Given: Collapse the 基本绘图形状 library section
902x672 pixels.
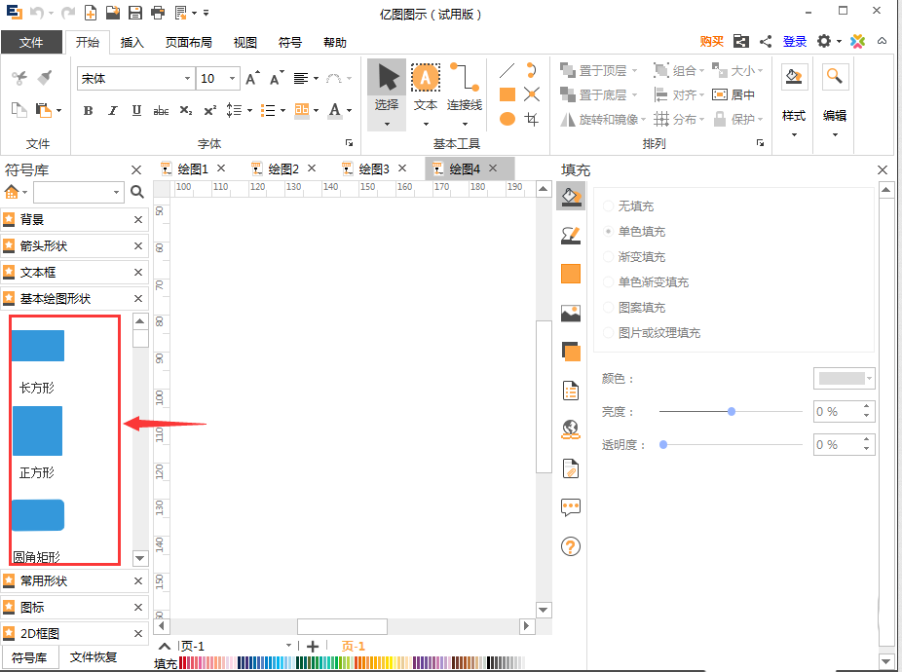Looking at the screenshot, I should point(136,298).
